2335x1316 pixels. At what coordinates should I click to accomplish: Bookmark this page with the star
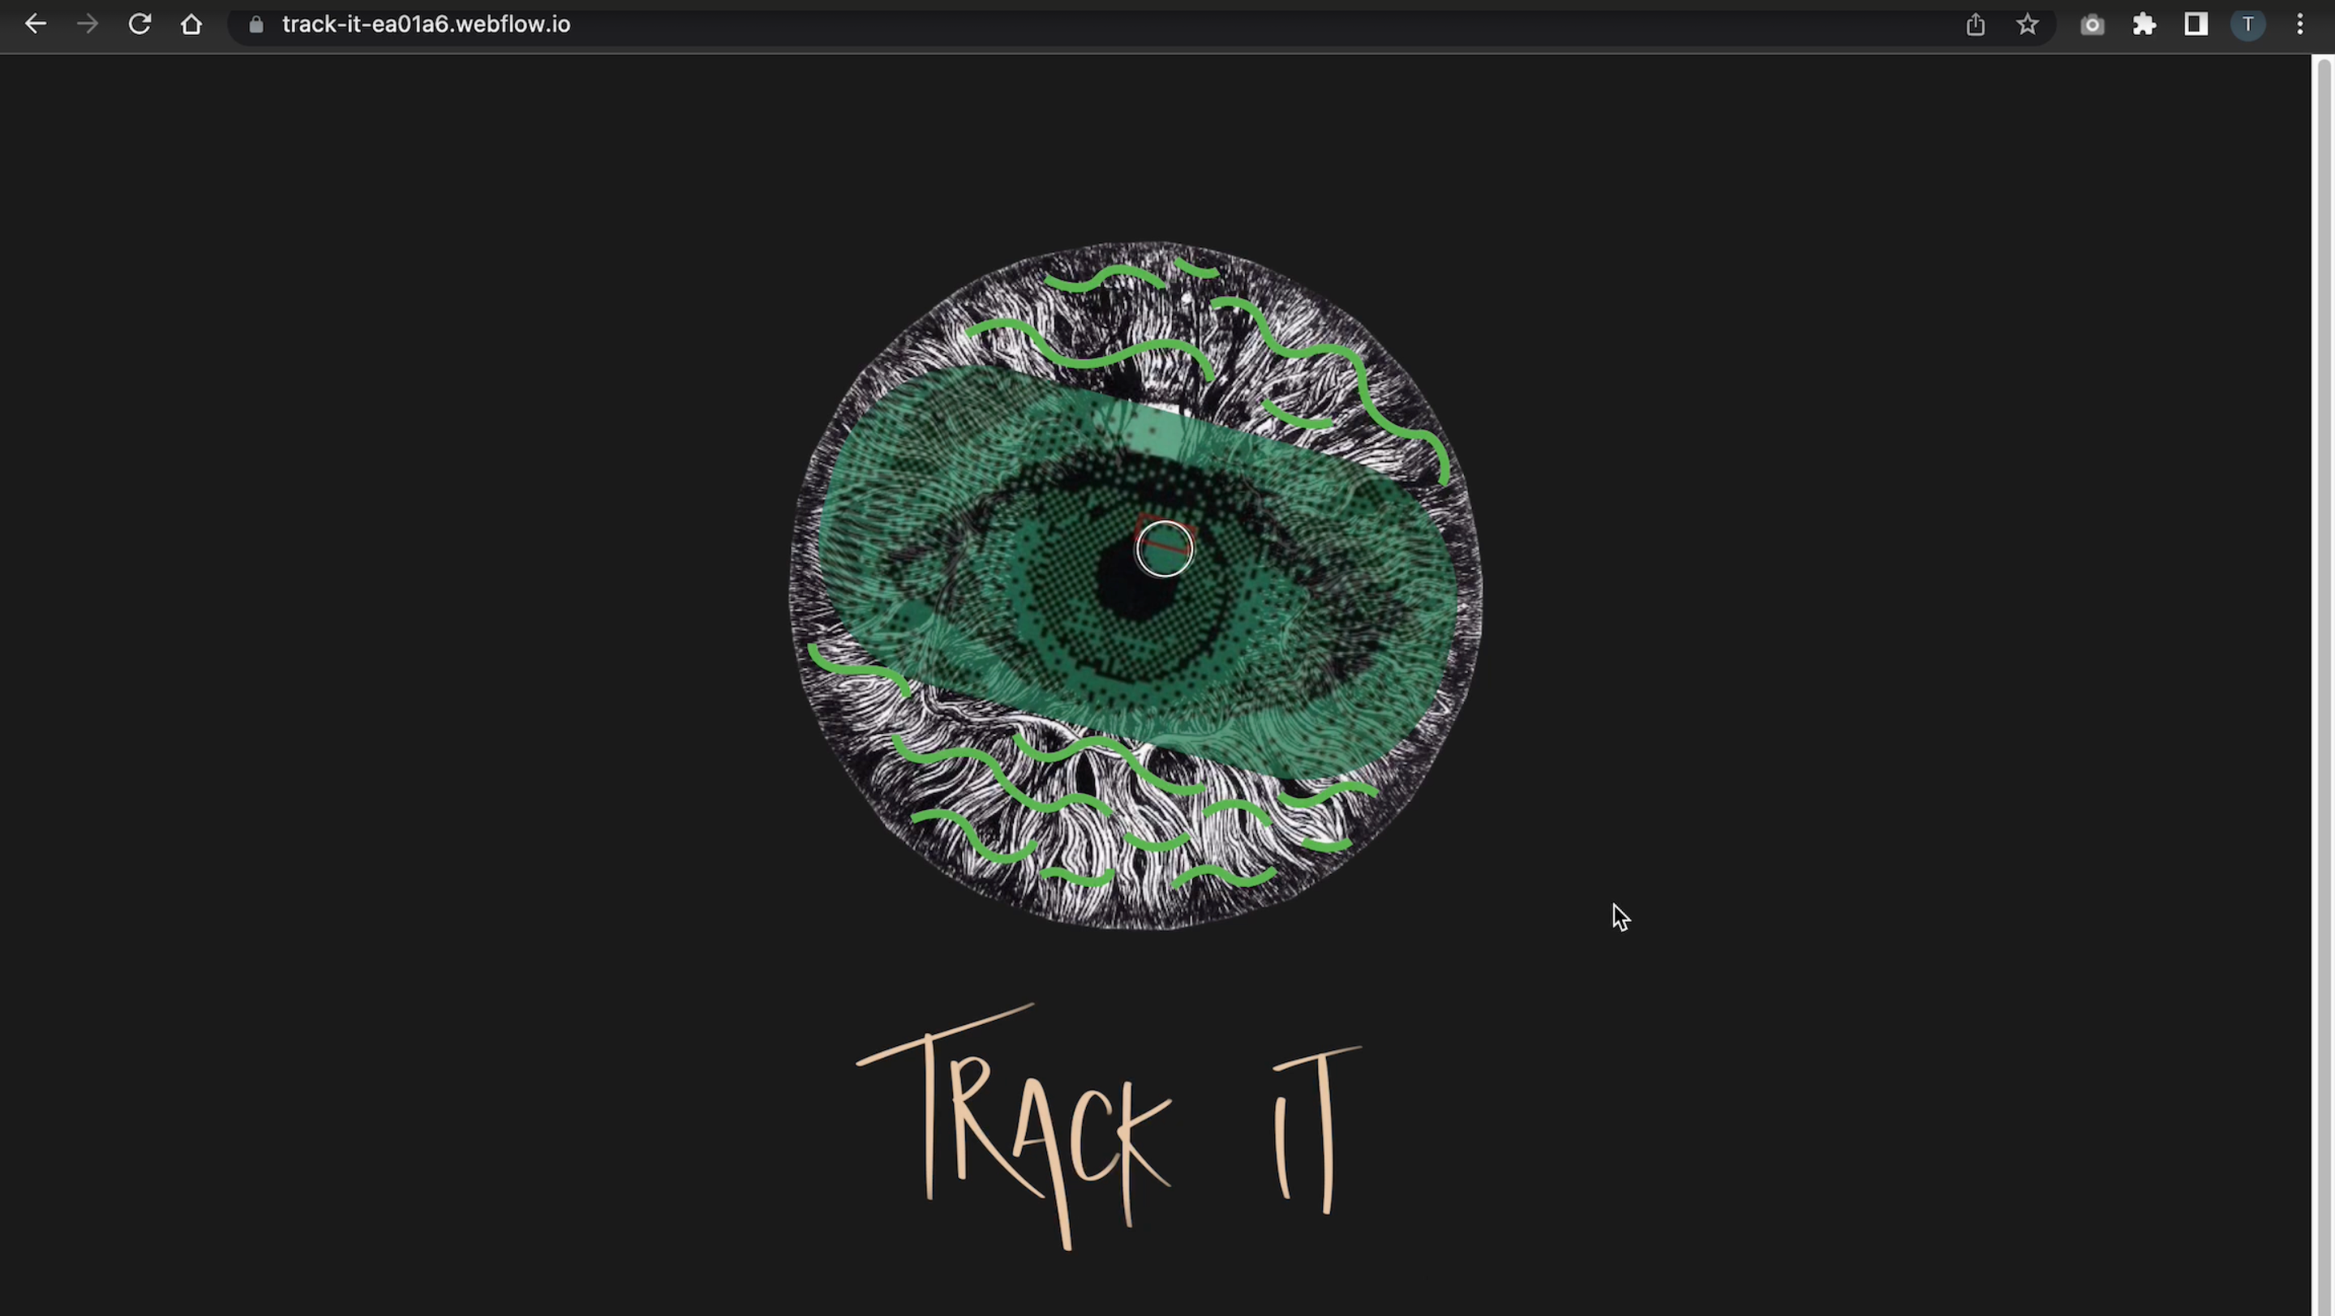(2028, 24)
